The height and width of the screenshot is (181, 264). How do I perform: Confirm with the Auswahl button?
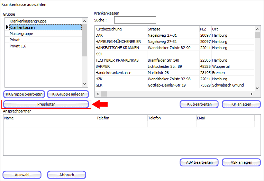coord(22,175)
